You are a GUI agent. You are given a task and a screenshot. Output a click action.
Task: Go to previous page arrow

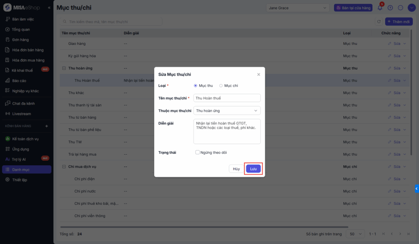pos(392,234)
